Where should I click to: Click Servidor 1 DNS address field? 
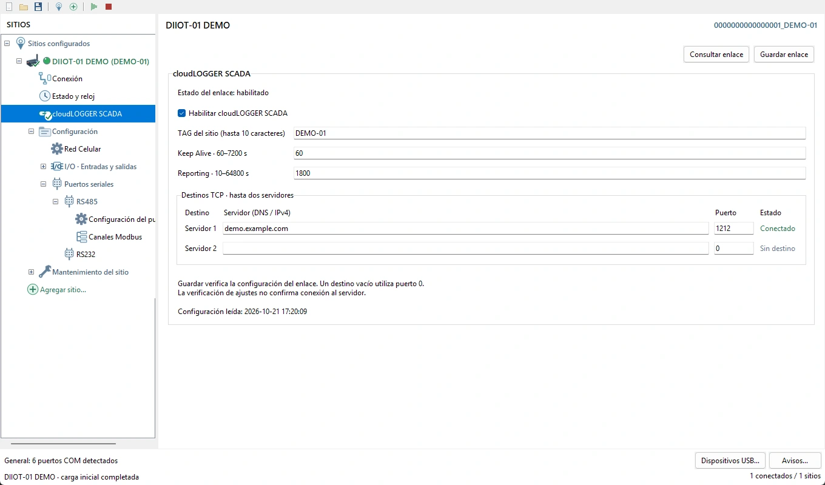pos(465,228)
